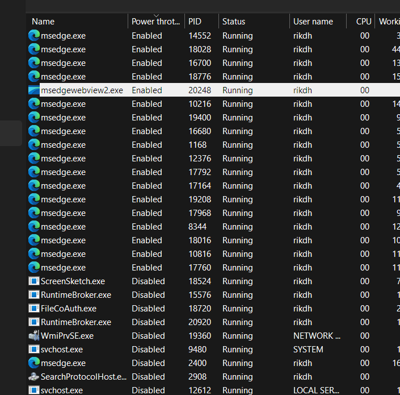Image resolution: width=400 pixels, height=395 pixels.
Task: Click Edge icon of PID 2400 row
Action: [x=34, y=363]
